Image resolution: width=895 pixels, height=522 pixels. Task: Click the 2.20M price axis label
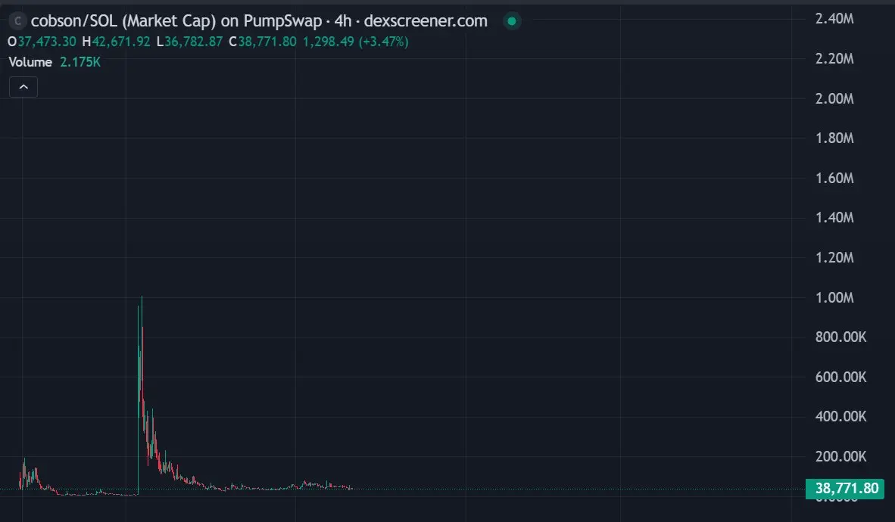click(834, 59)
